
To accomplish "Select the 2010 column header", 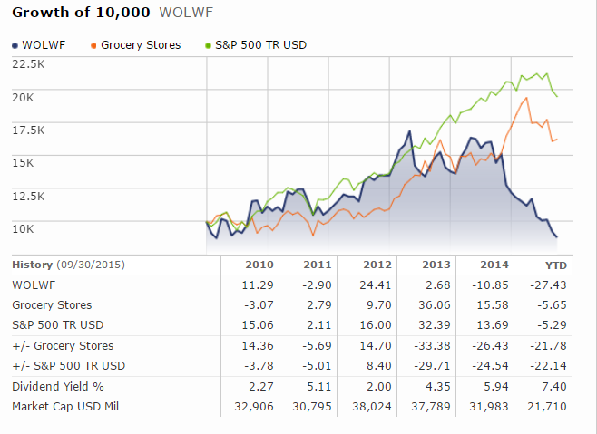I will 259,265.
